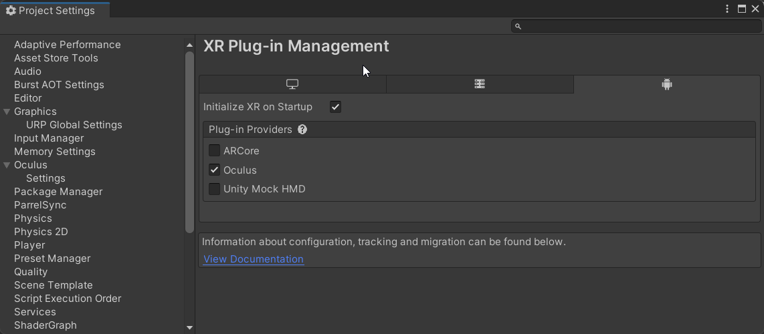Click the Project Settings gear icon
Image resolution: width=764 pixels, height=334 pixels.
pyautogui.click(x=11, y=11)
